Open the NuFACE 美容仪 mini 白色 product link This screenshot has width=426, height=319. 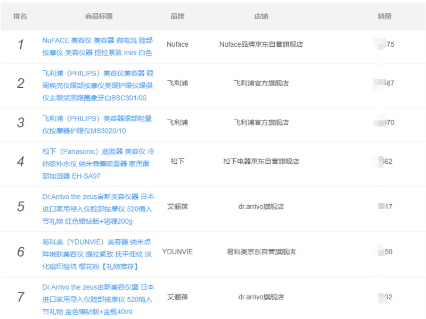point(97,47)
